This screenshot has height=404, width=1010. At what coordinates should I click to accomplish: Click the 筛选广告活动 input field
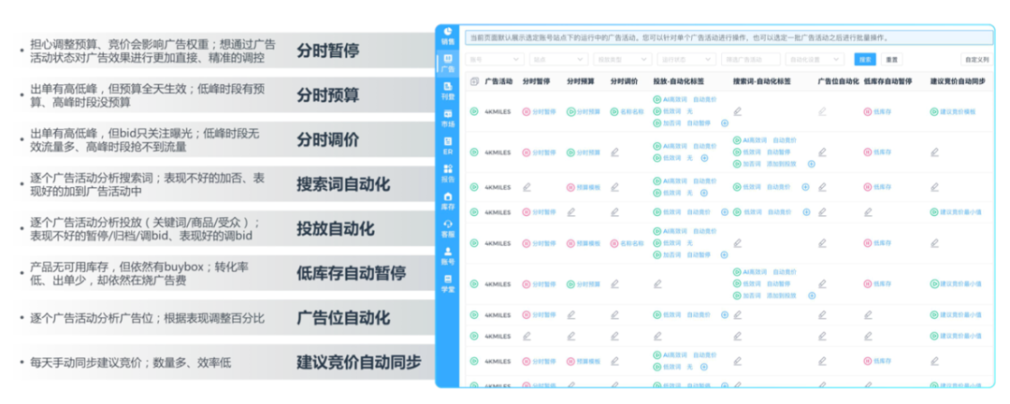[750, 59]
